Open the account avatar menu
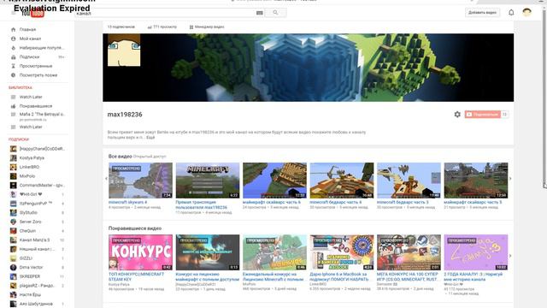The height and width of the screenshot is (308, 547). 526,12
